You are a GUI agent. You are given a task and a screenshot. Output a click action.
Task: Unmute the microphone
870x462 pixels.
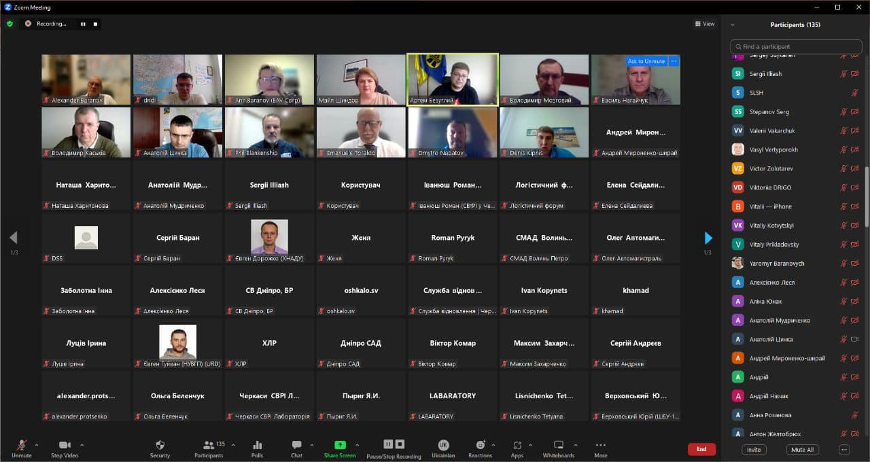click(21, 446)
